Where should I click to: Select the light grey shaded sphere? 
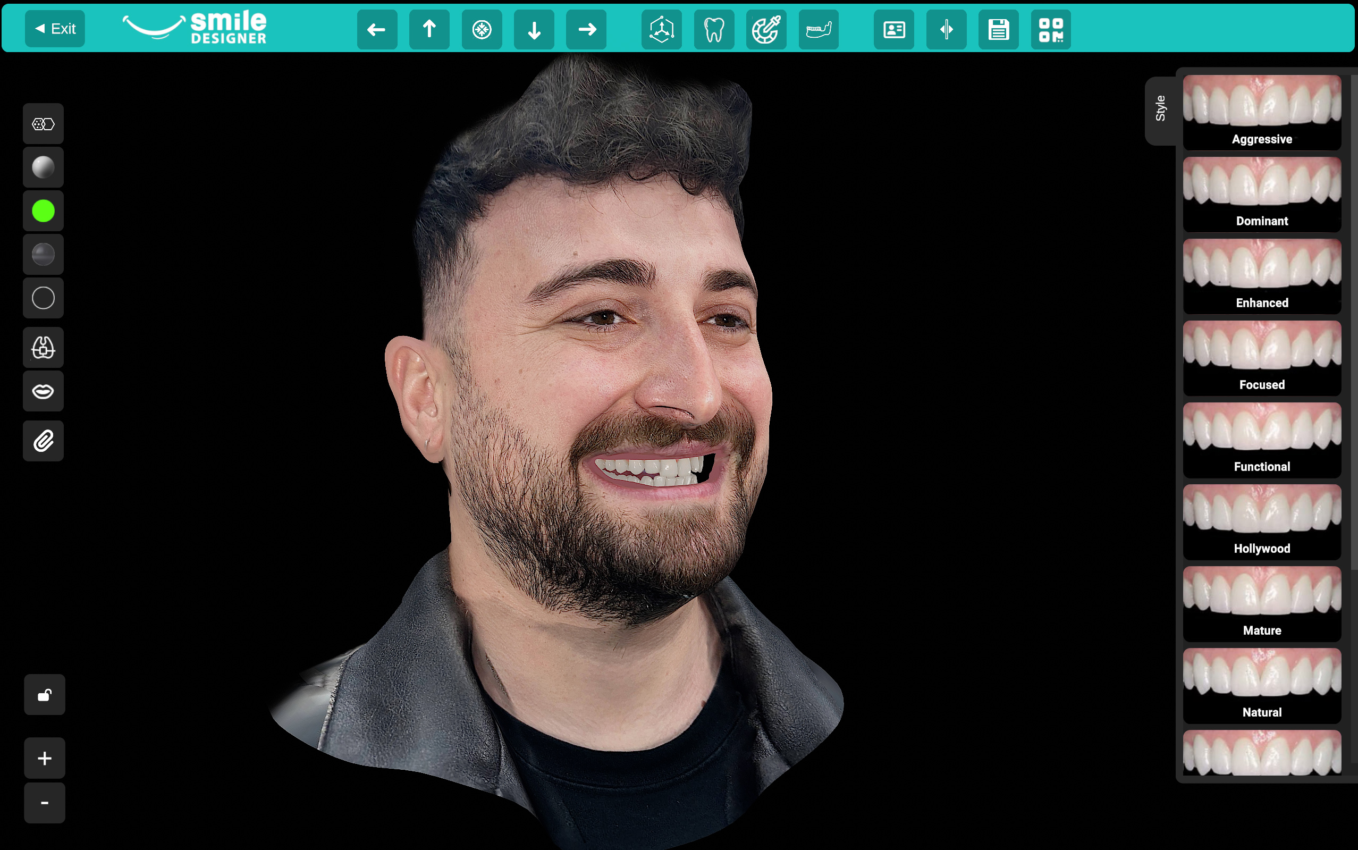coord(43,167)
